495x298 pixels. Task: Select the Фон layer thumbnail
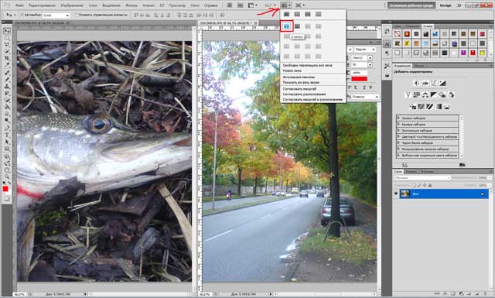tap(405, 194)
